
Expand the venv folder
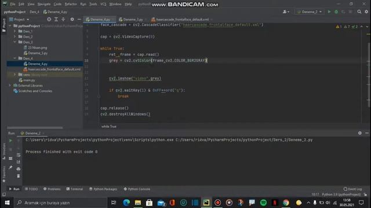click(14, 75)
